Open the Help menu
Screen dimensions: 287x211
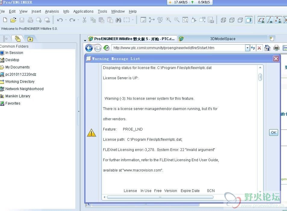[133, 11]
